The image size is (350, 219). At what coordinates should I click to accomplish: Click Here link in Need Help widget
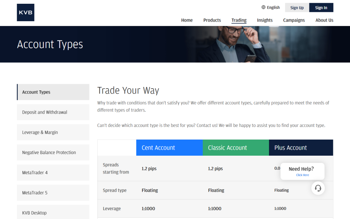[302, 175]
